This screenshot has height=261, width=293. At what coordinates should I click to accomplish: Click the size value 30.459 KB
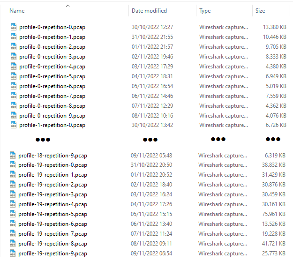tap(274, 194)
